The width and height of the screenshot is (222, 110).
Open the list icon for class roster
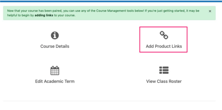[164, 70]
